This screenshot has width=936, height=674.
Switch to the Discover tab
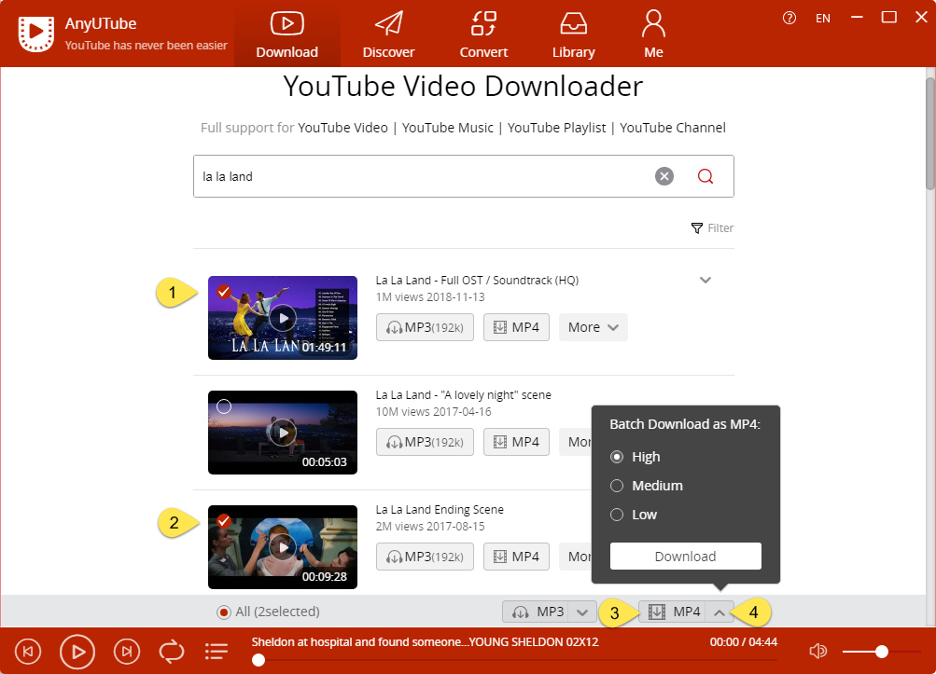click(388, 34)
